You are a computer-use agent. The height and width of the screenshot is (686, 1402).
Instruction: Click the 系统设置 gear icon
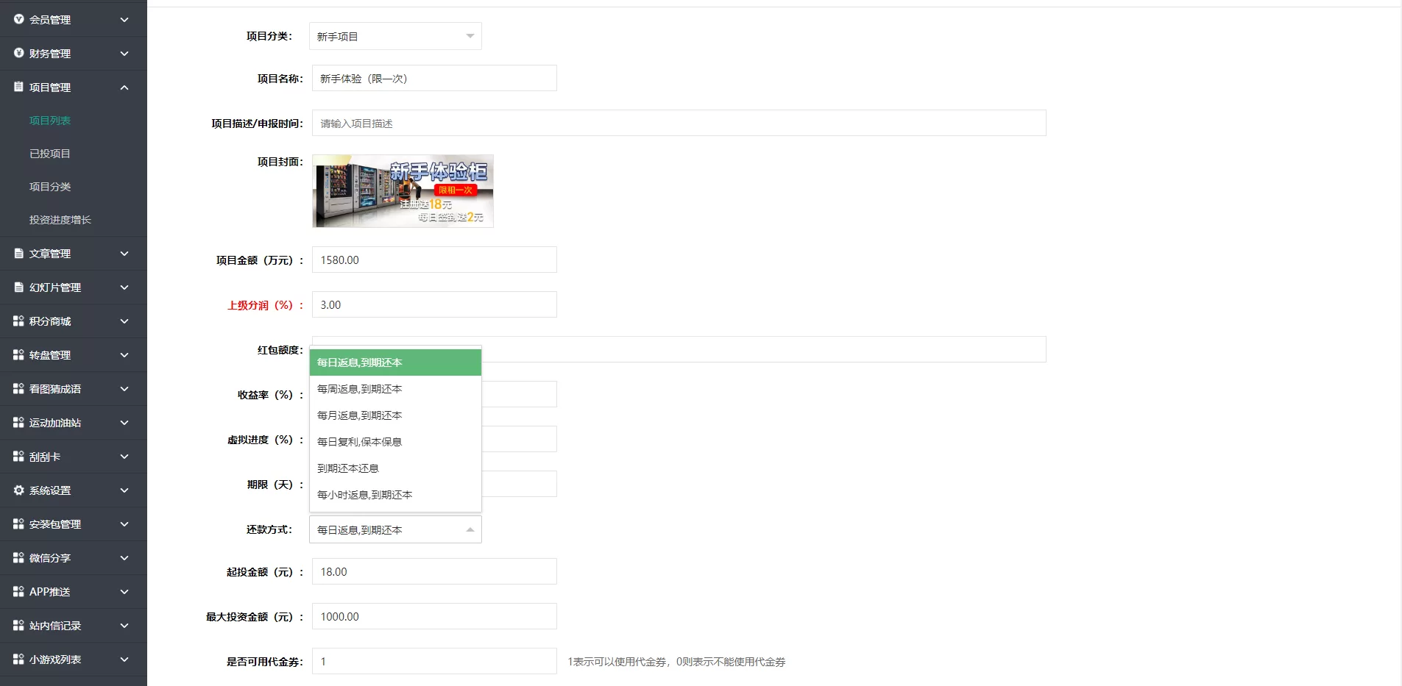click(x=19, y=490)
